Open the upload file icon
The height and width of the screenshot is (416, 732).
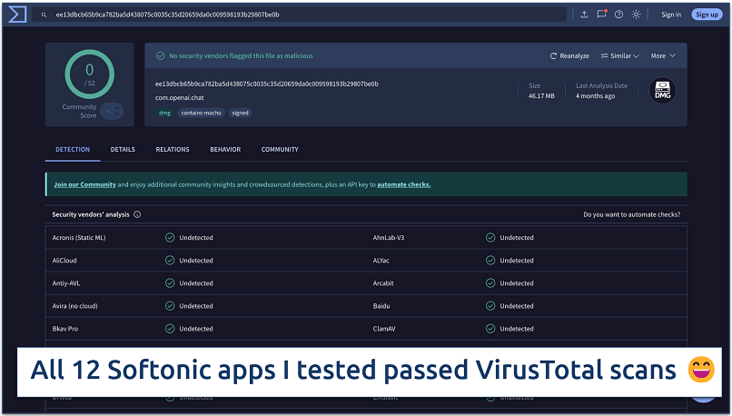tap(584, 15)
